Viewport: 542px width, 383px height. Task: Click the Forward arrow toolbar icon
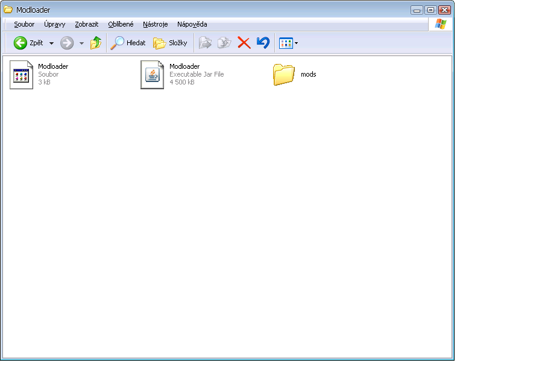tap(67, 43)
